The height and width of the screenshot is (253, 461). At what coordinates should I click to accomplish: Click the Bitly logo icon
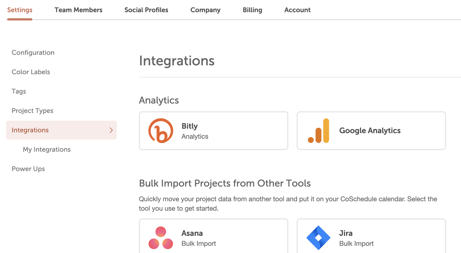[x=161, y=131]
